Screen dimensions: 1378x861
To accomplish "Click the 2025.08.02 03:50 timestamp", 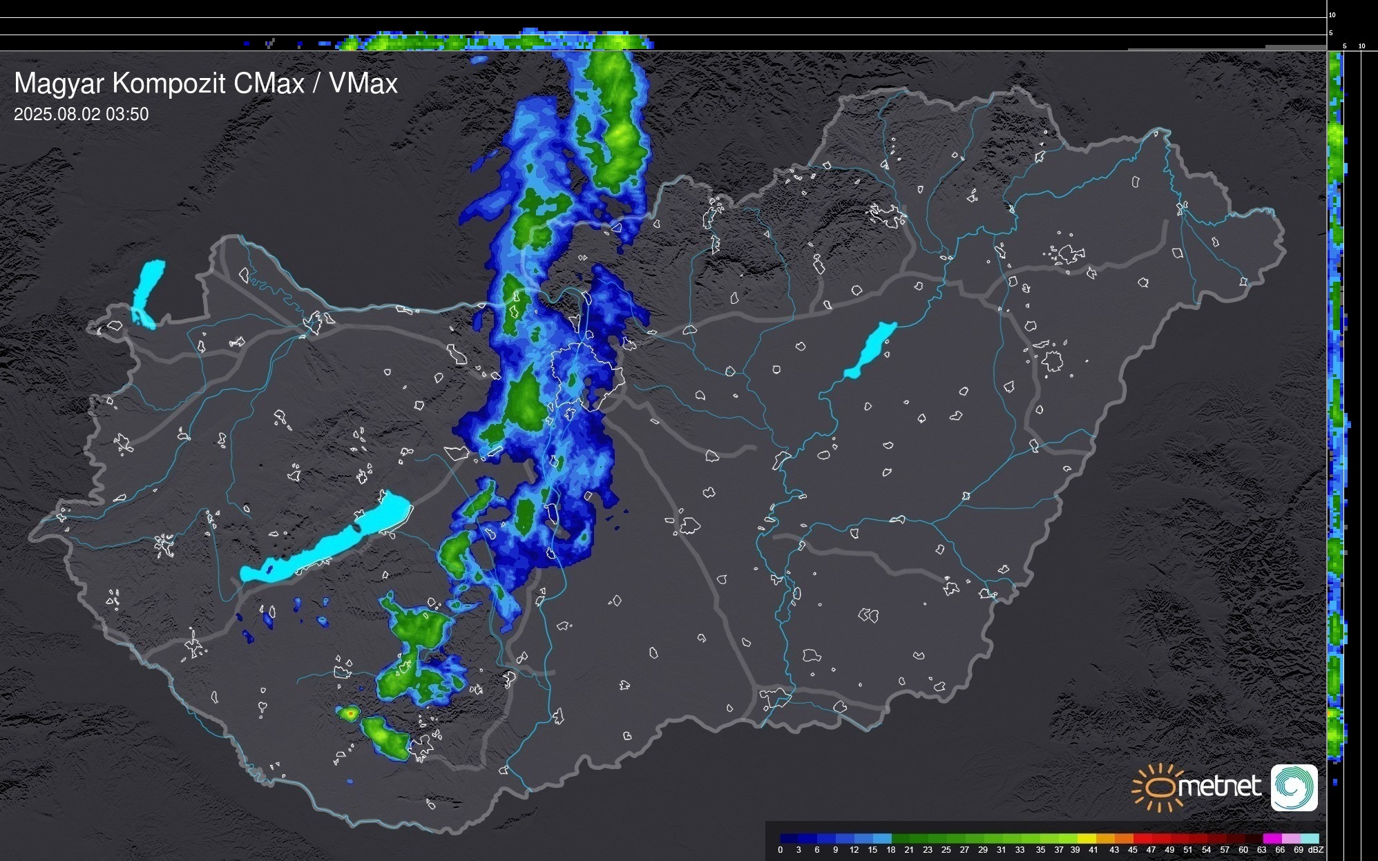I will pyautogui.click(x=81, y=115).
